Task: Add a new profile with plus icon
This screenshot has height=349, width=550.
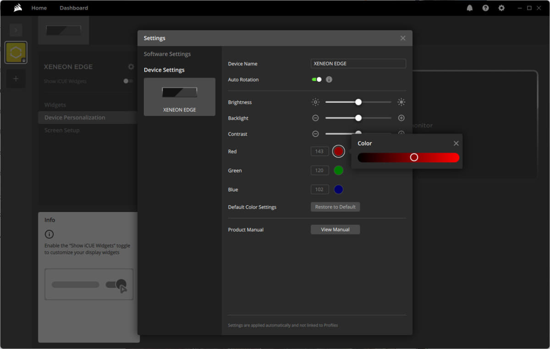Action: coord(16,79)
